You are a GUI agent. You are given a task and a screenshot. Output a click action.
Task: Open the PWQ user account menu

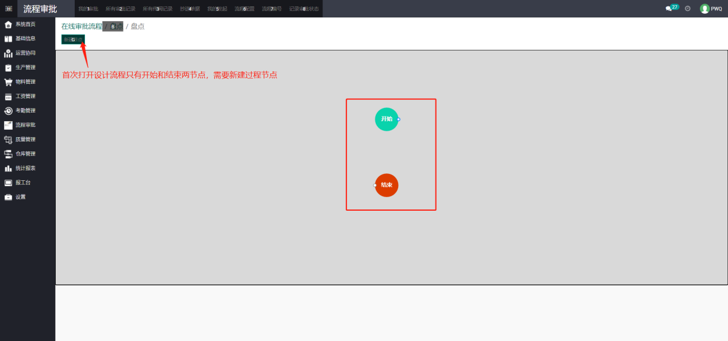pos(711,9)
